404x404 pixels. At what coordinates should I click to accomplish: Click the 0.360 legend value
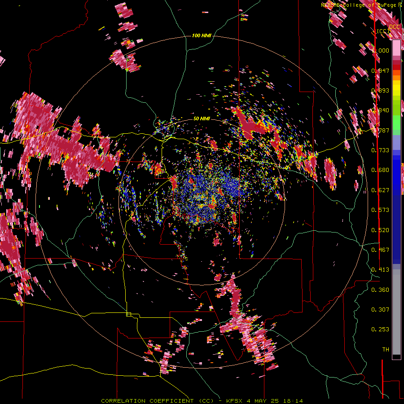click(380, 290)
